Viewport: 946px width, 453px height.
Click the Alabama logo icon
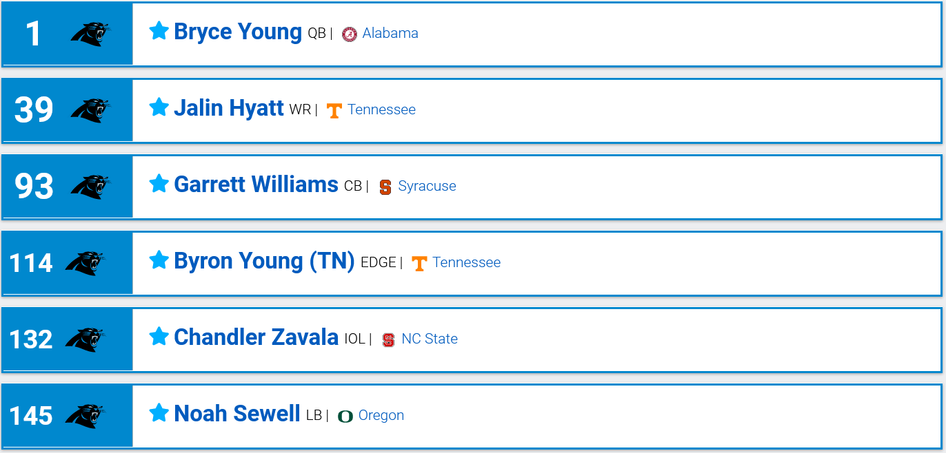[x=350, y=34]
